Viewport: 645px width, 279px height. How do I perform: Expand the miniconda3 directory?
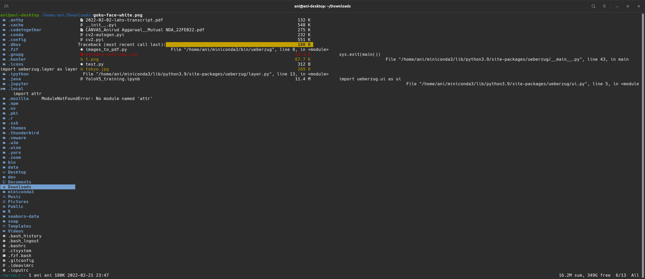21,192
